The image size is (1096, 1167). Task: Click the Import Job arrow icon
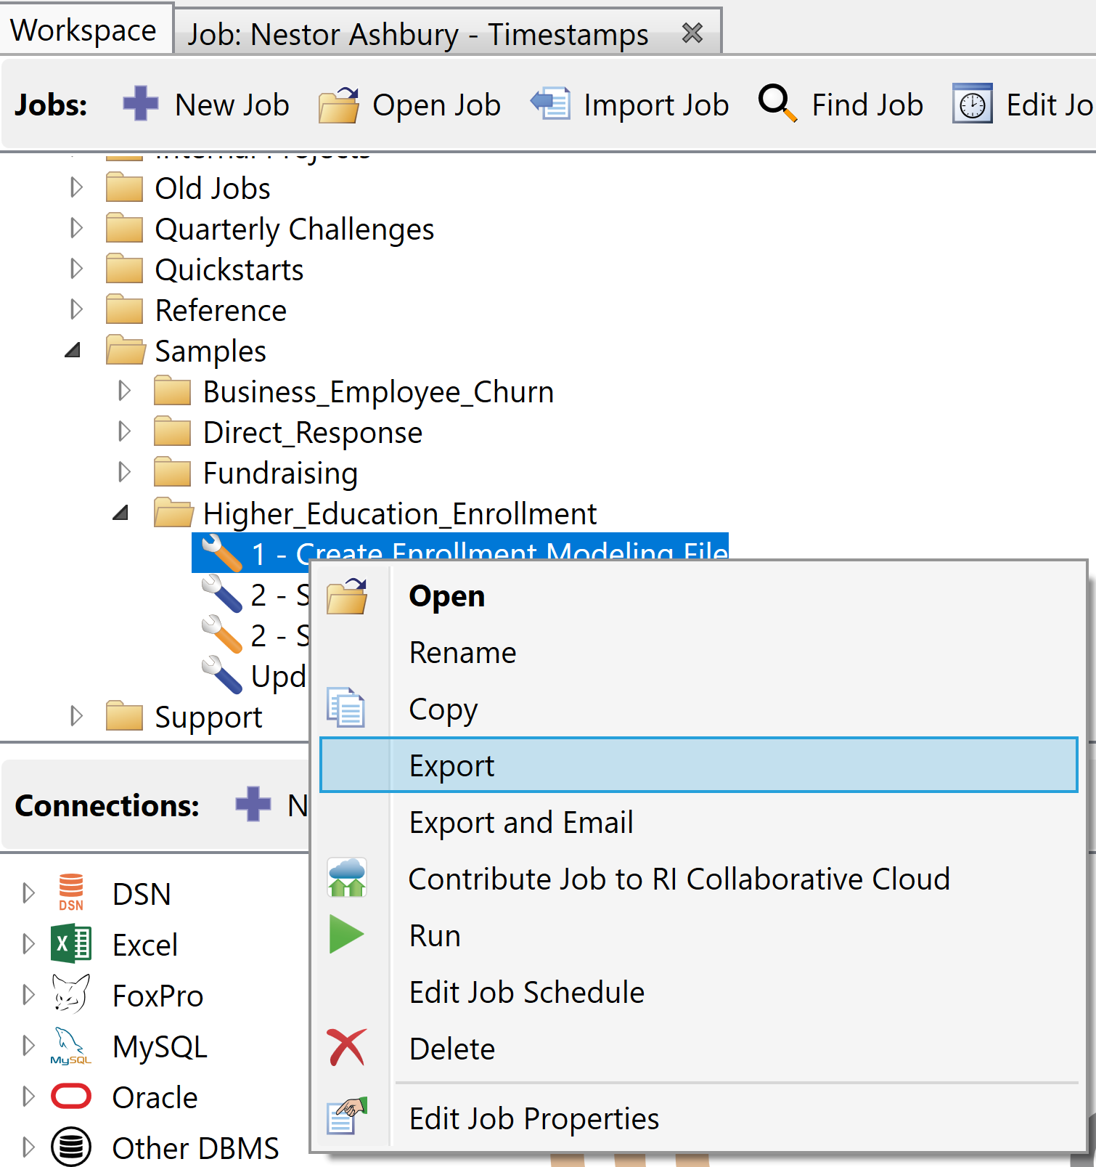pyautogui.click(x=551, y=103)
